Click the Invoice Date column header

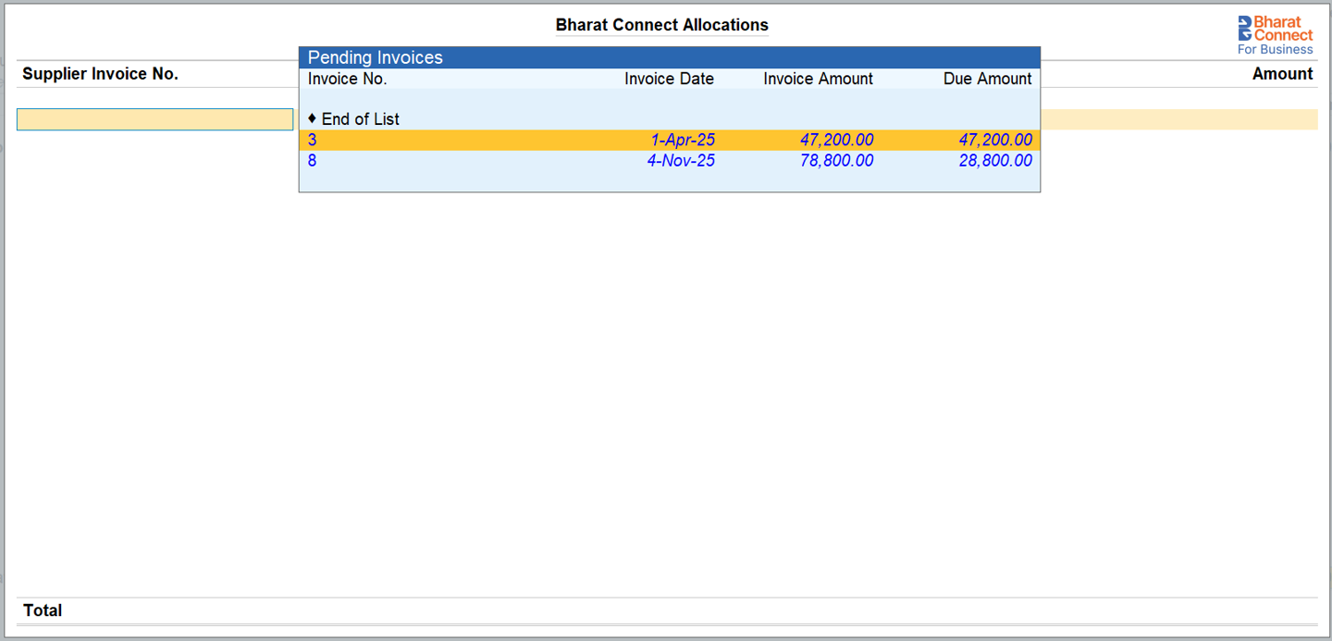coord(669,80)
